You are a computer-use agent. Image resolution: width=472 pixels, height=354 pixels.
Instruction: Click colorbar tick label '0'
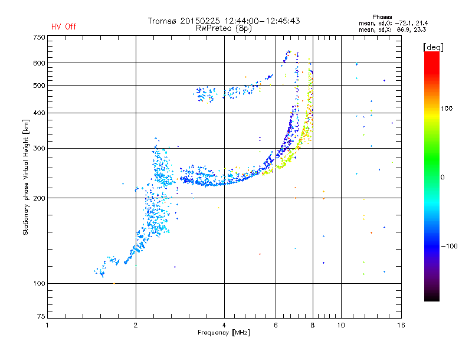tap(442, 178)
